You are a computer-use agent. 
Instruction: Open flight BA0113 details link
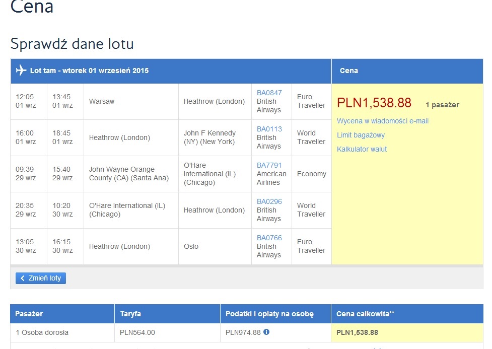tap(269, 129)
